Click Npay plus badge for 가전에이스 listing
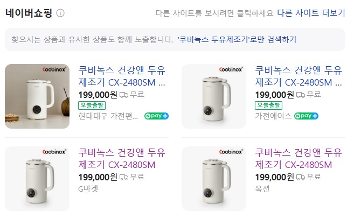 [x=306, y=116]
